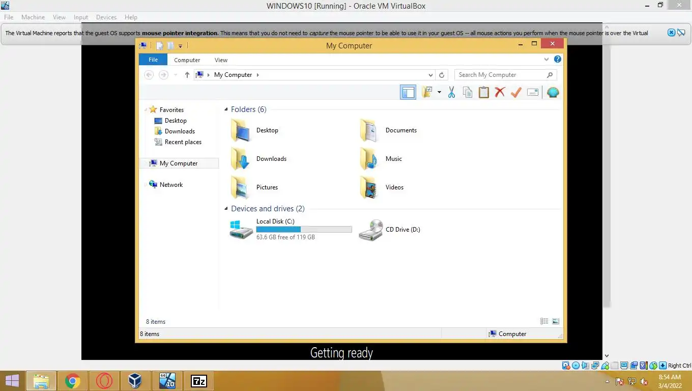The image size is (692, 391).
Task: Select the Documents folder
Action: [389, 130]
